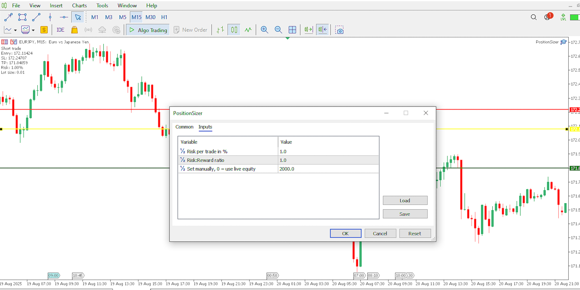Switch chart to line chart style
This screenshot has width=580, height=290.
pyautogui.click(x=248, y=30)
